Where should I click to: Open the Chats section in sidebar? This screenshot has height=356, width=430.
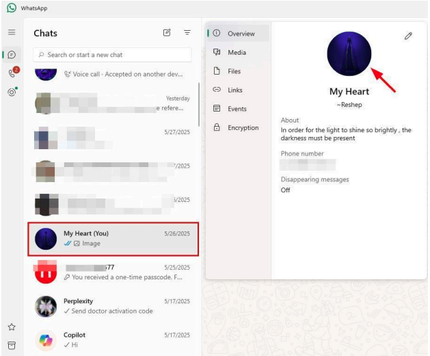12,55
